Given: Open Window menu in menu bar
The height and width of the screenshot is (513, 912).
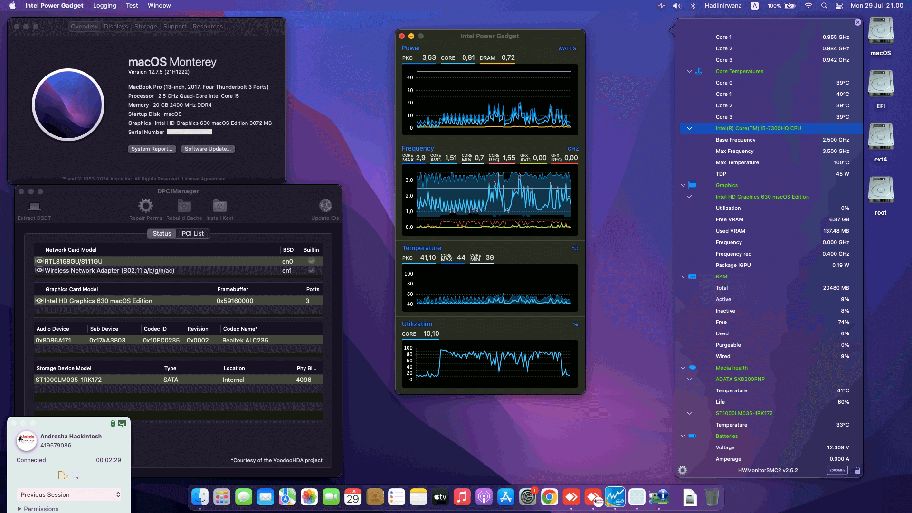Looking at the screenshot, I should click(x=159, y=6).
